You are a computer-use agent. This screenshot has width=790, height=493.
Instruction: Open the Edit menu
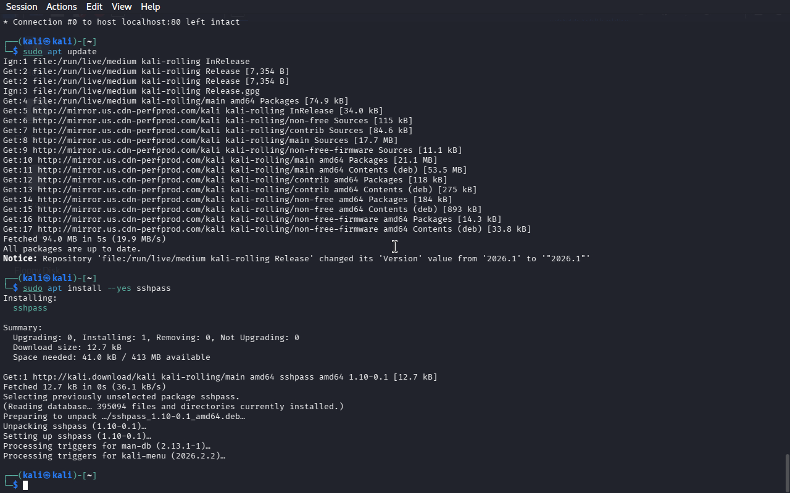pos(94,7)
